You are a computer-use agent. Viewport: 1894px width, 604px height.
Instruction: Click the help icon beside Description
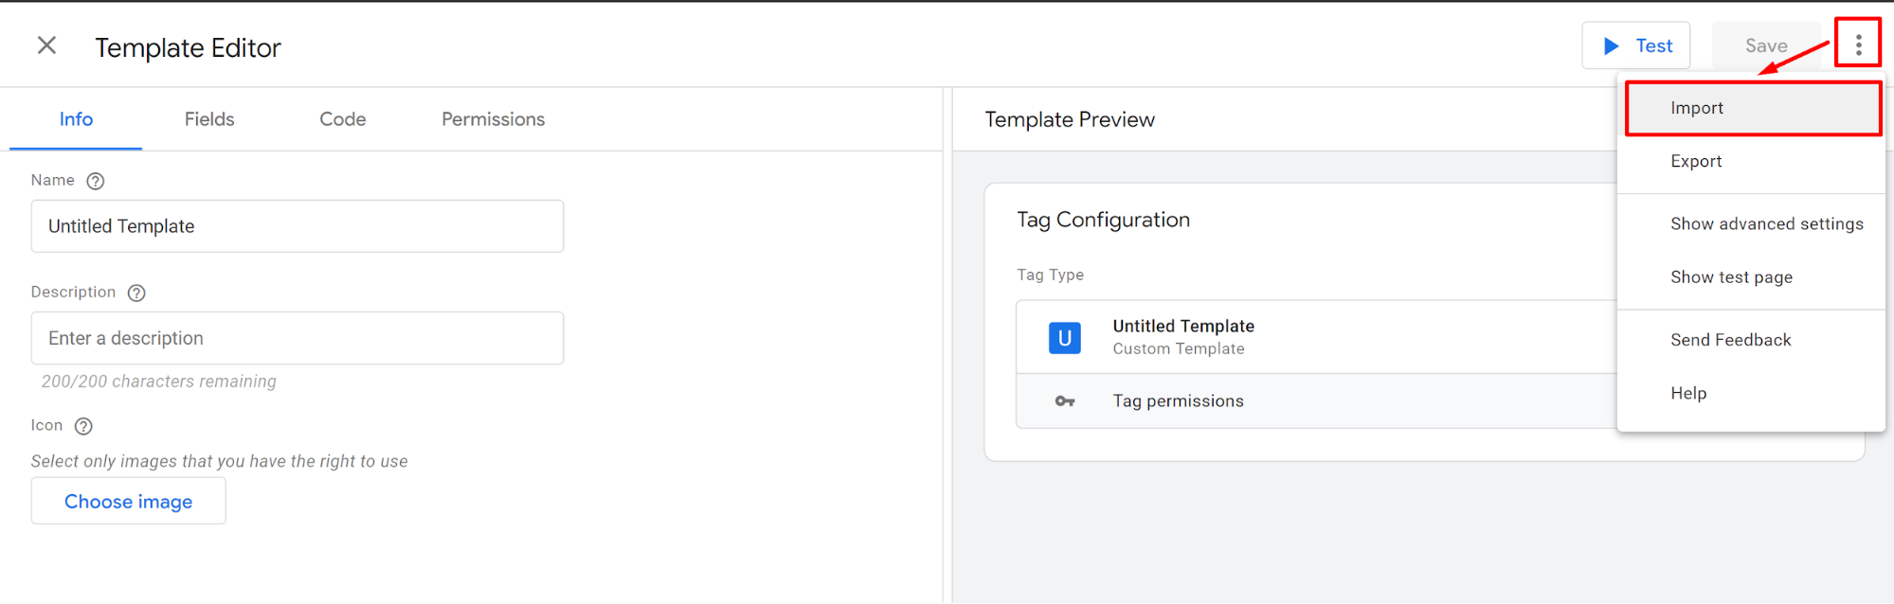(x=136, y=293)
